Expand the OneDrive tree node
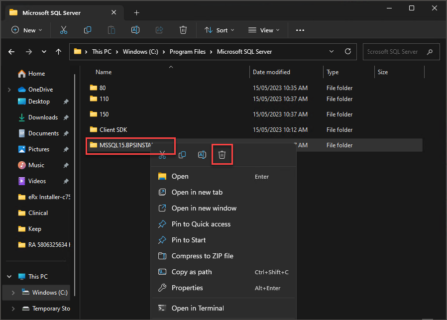 pos(9,90)
